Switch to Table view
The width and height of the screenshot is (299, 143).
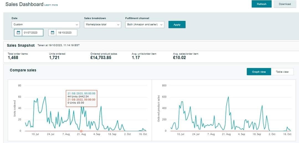[x=282, y=72]
